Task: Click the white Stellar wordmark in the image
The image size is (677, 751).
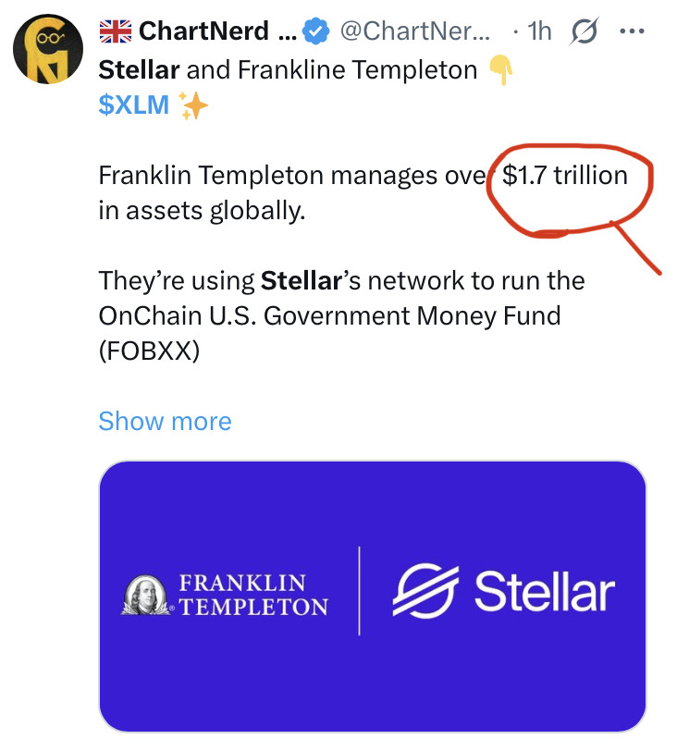Action: 545,592
